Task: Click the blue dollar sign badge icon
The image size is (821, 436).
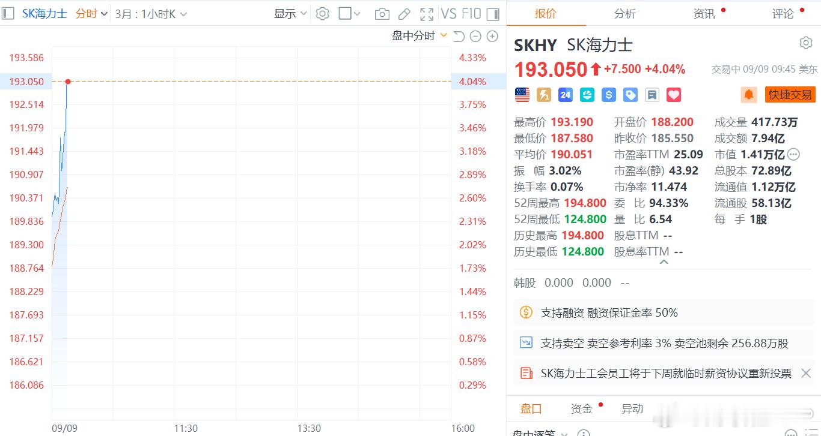Action: [609, 94]
